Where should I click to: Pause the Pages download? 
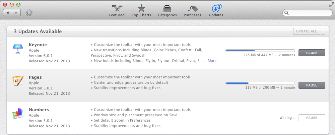tap(312, 85)
